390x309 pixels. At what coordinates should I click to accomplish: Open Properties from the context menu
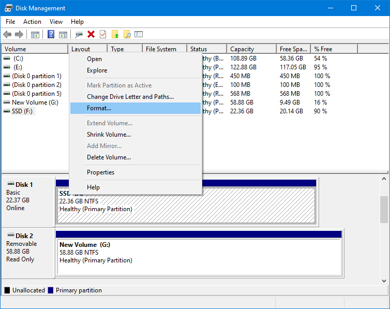(100, 172)
